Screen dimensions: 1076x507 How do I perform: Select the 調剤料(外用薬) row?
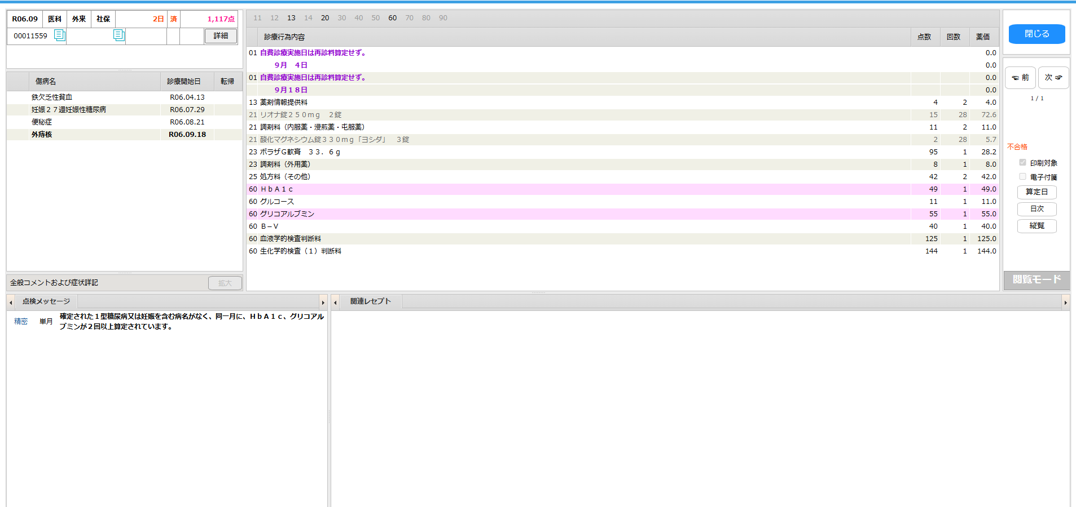[x=623, y=164]
